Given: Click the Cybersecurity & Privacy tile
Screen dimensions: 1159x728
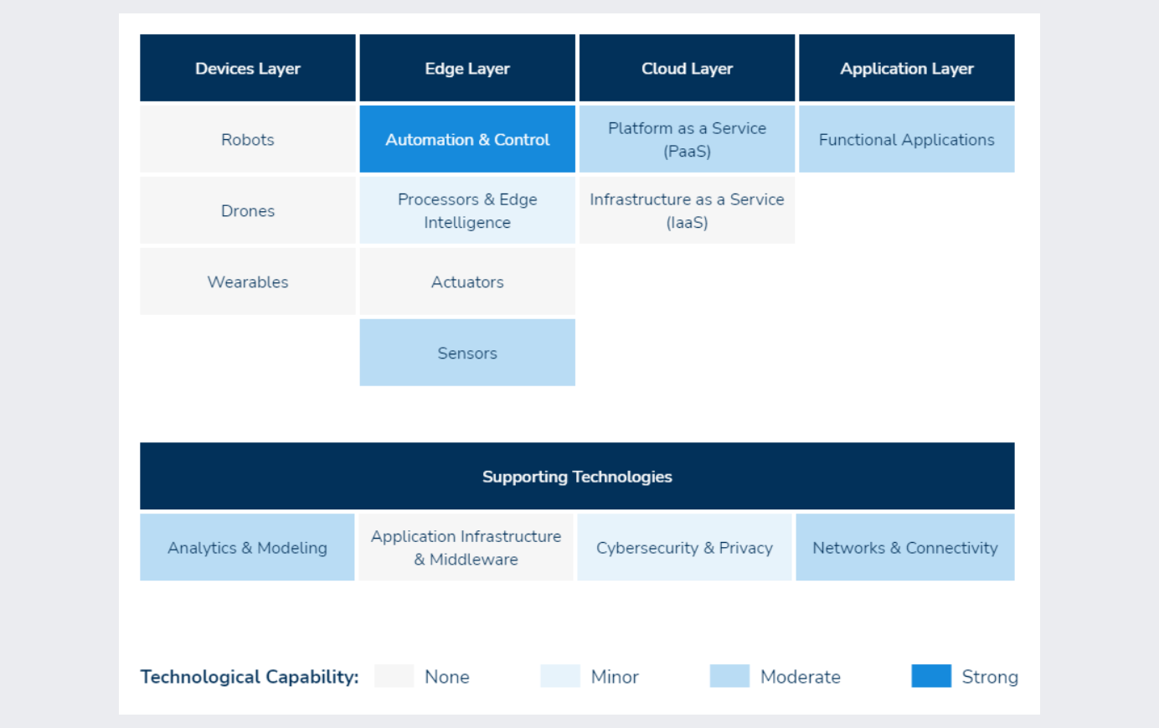Looking at the screenshot, I should pos(684,548).
